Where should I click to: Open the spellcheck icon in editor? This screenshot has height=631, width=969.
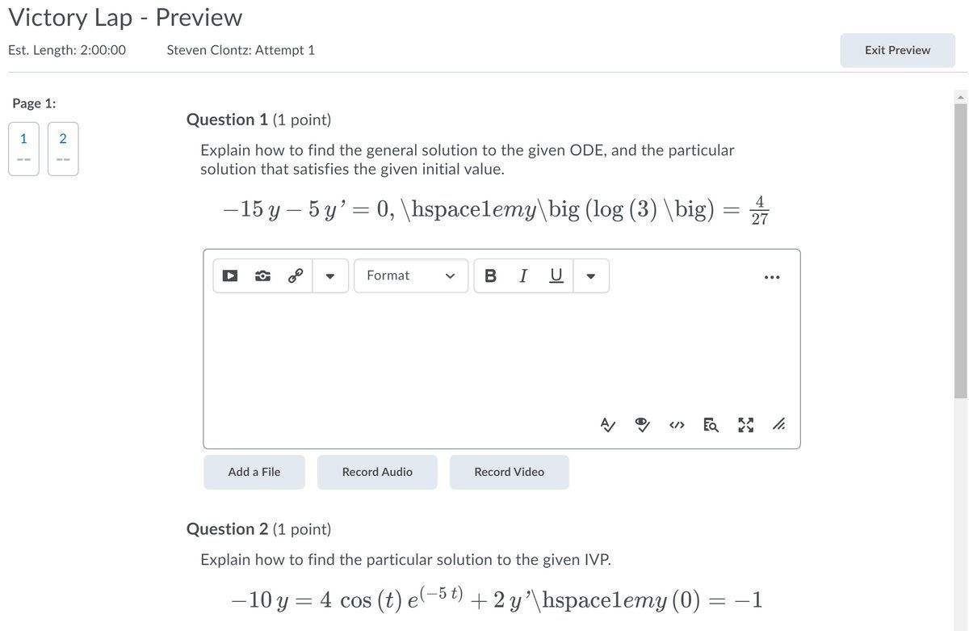point(606,423)
